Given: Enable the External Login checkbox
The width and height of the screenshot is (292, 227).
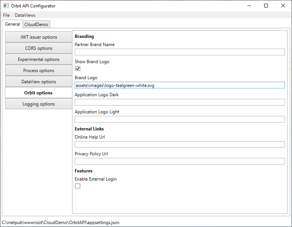Looking at the screenshot, I should (x=78, y=186).
